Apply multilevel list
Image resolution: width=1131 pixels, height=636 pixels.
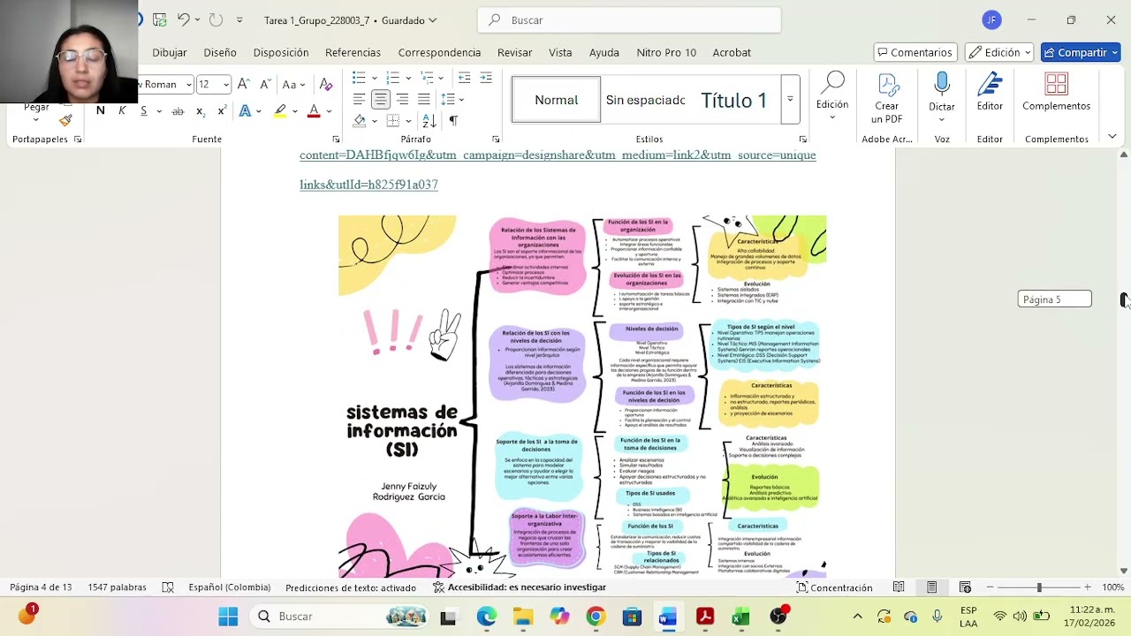[428, 78]
